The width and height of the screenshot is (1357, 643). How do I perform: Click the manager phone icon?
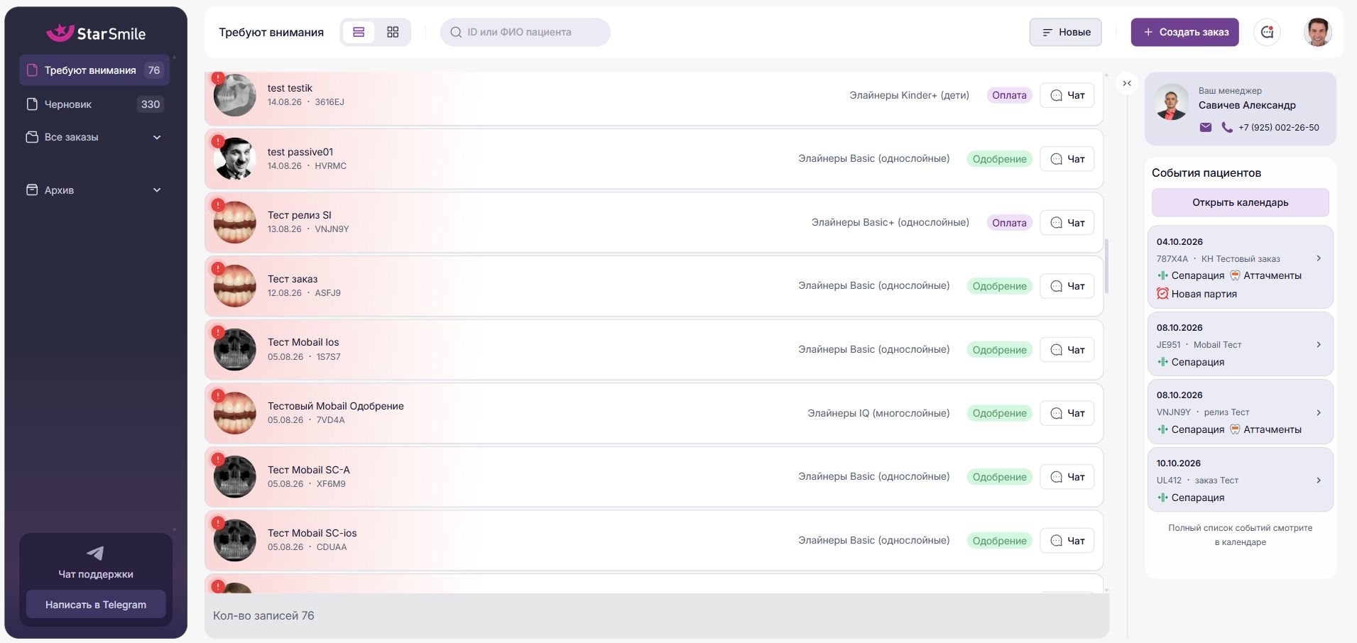click(x=1227, y=128)
